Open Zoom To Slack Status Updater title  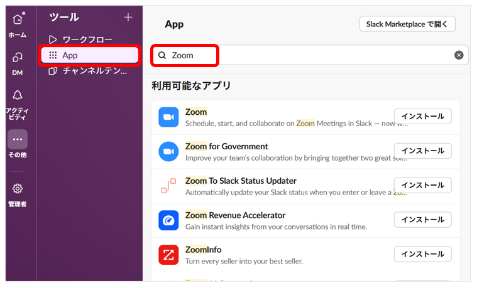[241, 181]
